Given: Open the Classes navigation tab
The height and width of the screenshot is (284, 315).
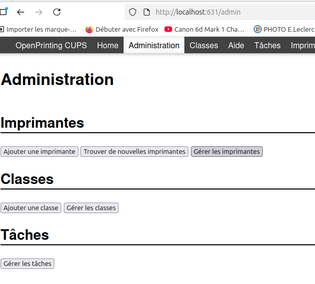Looking at the screenshot, I should click(203, 45).
